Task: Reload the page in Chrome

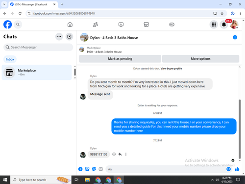Action: point(20,13)
